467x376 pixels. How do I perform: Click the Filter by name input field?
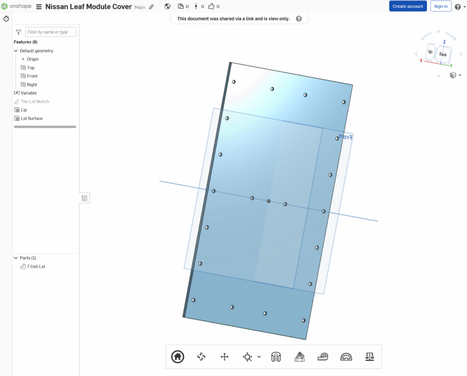point(51,32)
